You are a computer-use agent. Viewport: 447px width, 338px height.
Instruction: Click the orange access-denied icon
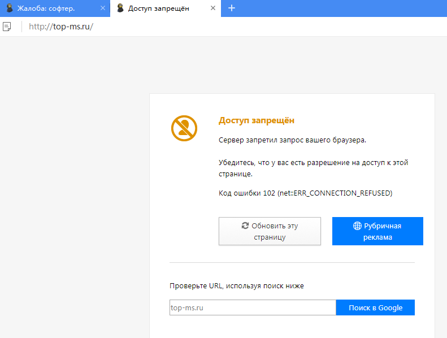point(184,128)
